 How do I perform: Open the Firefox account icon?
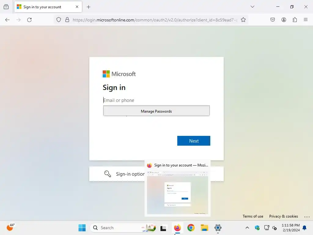[284, 20]
